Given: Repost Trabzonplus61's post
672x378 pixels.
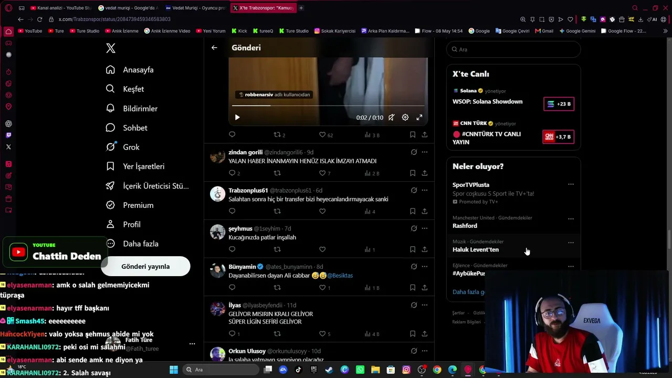Looking at the screenshot, I should (x=277, y=211).
